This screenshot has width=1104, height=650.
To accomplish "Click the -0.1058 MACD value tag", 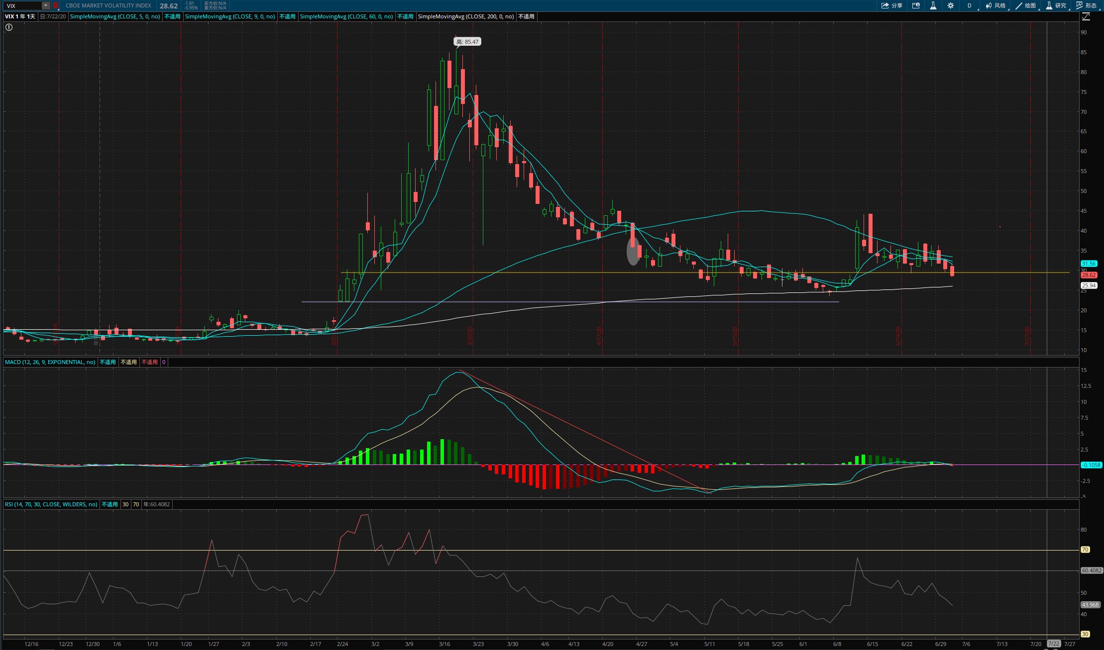I will tap(1091, 465).
